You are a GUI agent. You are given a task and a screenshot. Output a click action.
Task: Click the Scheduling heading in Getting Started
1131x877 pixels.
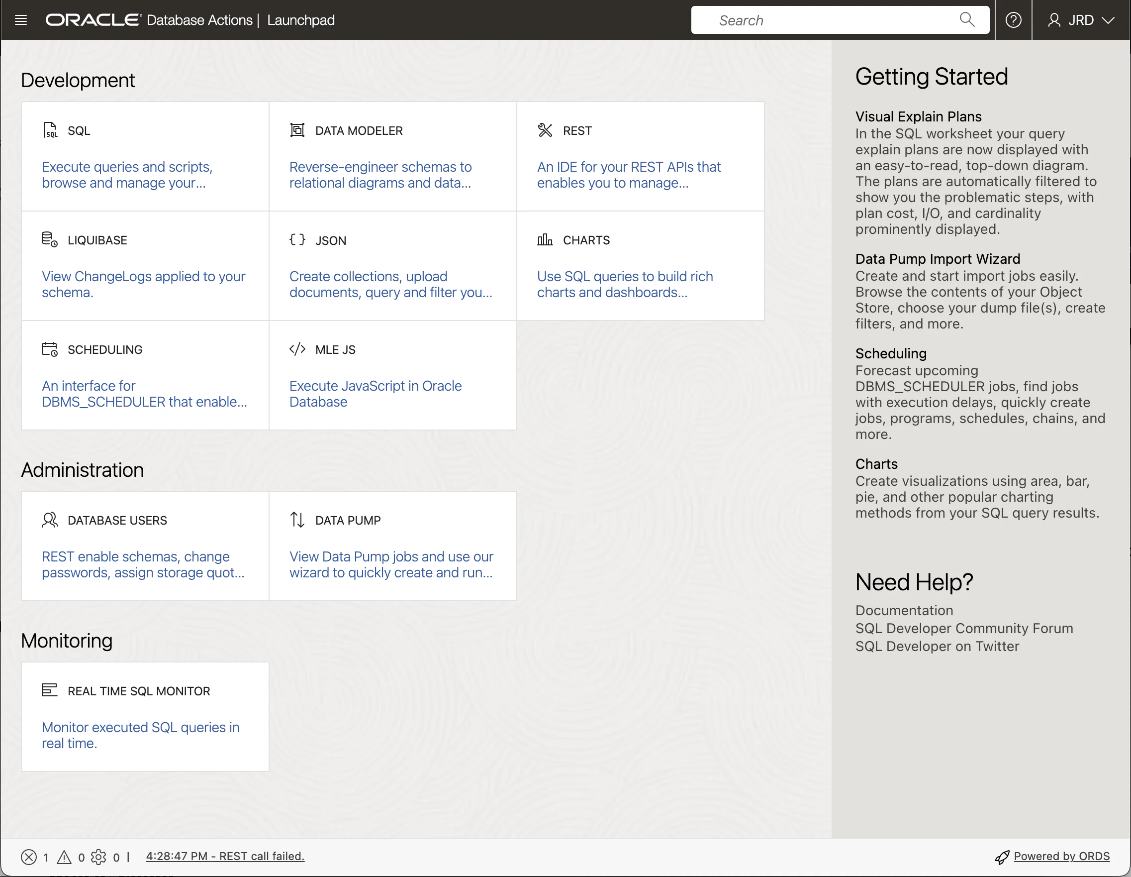(x=891, y=353)
